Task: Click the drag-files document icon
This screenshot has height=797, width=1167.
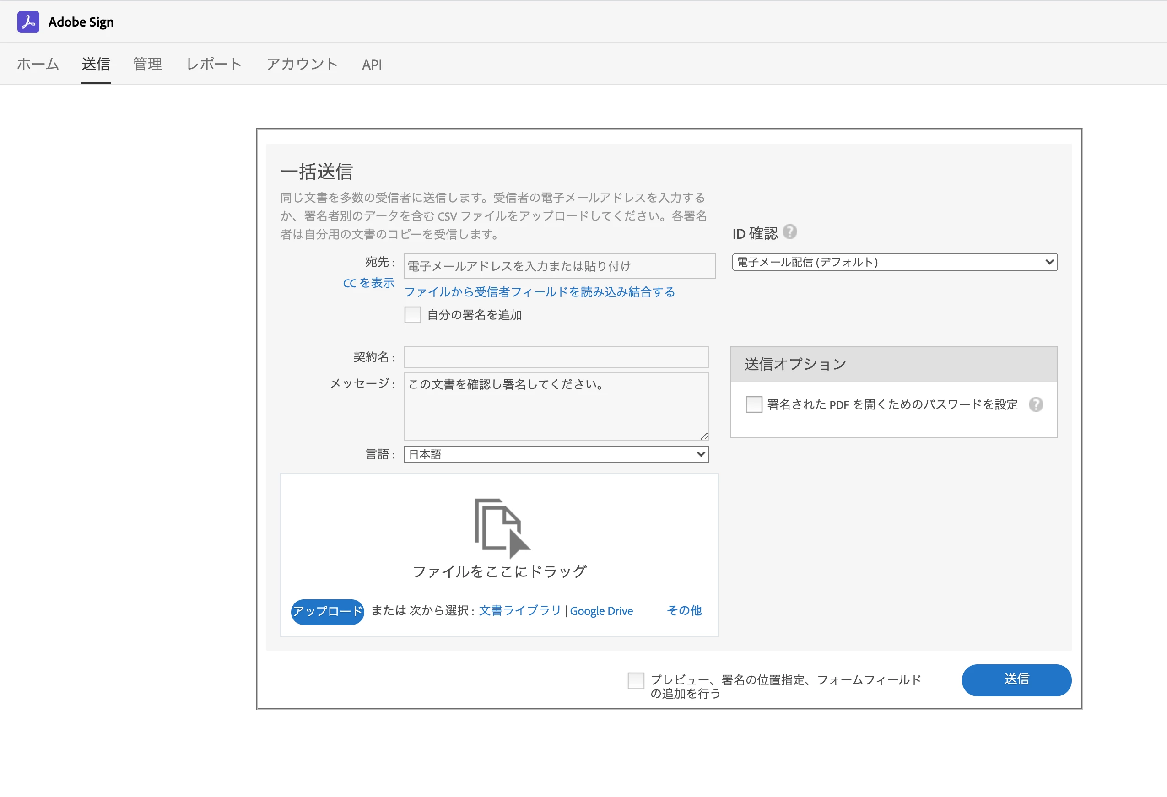Action: click(502, 528)
